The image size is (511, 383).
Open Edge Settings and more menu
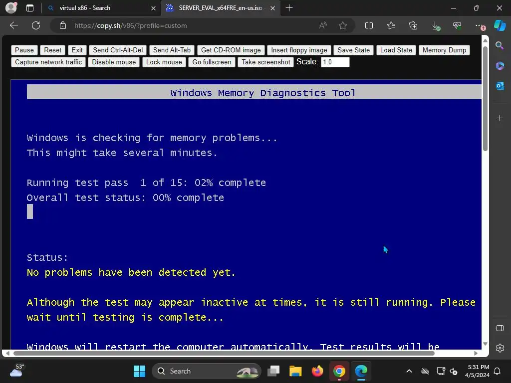pyautogui.click(x=480, y=25)
